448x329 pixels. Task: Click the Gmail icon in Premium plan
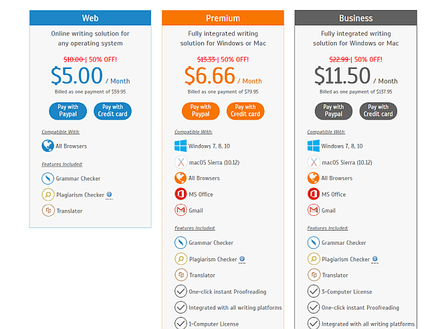[x=181, y=210]
